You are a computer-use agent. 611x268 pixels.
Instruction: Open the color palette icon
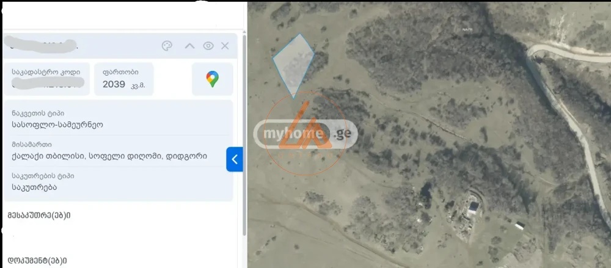[x=167, y=46]
